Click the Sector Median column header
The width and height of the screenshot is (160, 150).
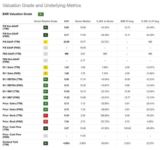tap(83, 21)
